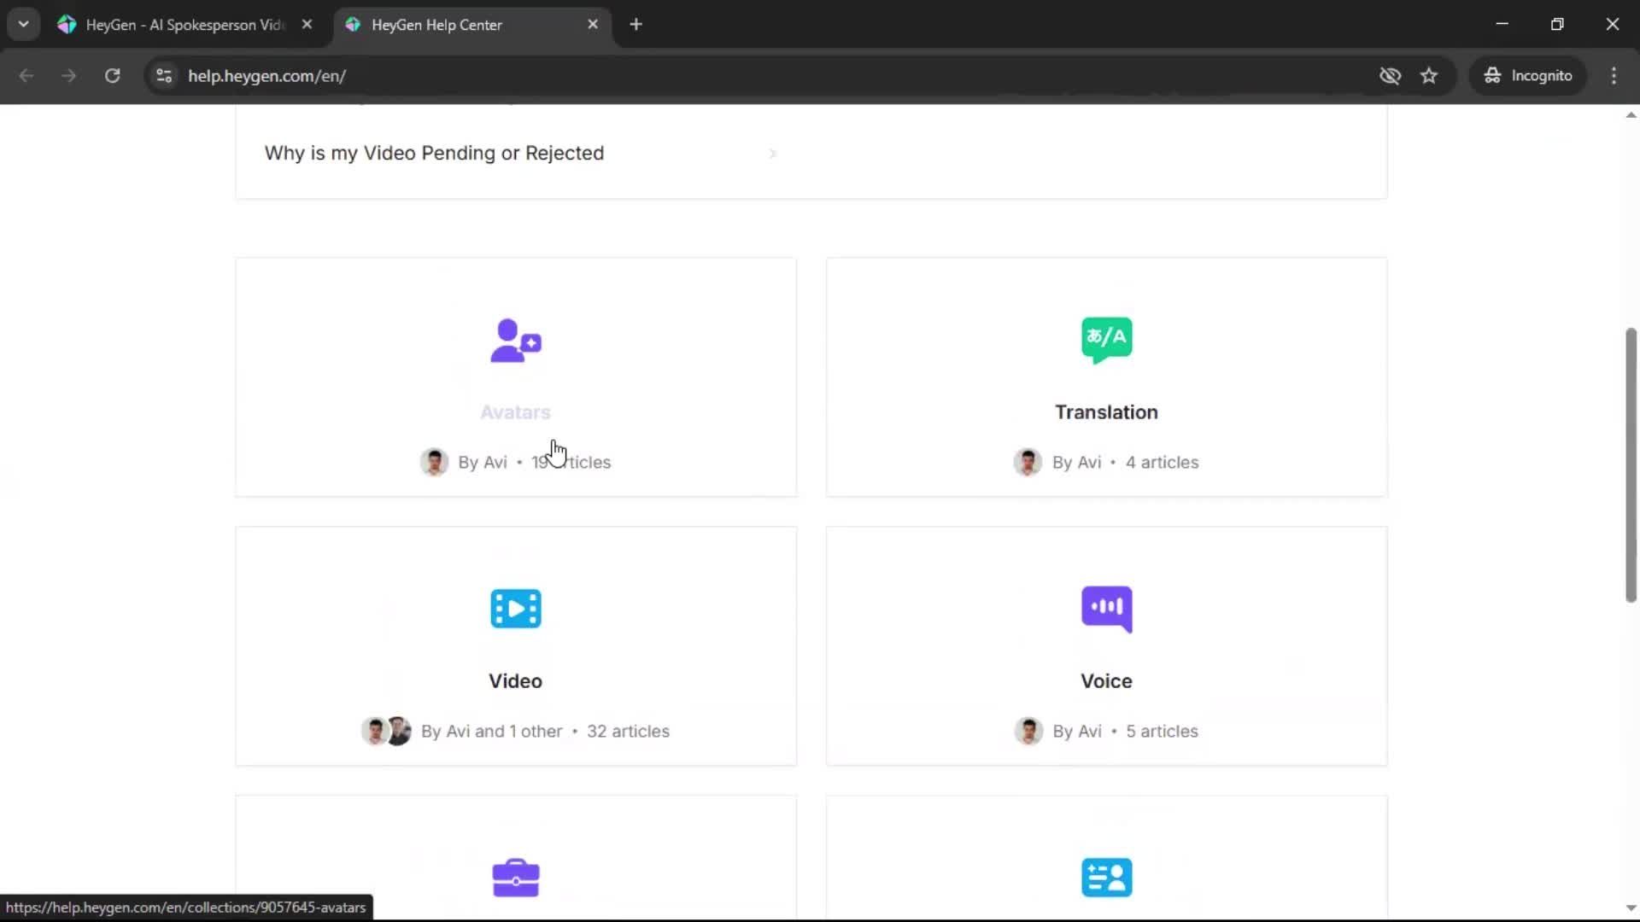Click the blue Video film icon

click(515, 609)
